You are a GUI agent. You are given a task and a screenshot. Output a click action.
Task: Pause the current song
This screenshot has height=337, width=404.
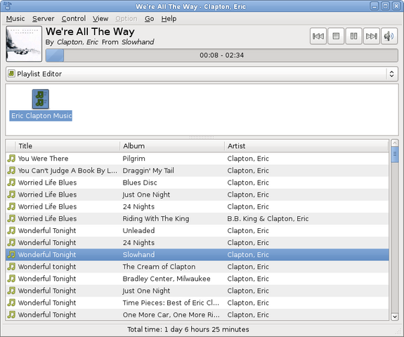(353, 36)
